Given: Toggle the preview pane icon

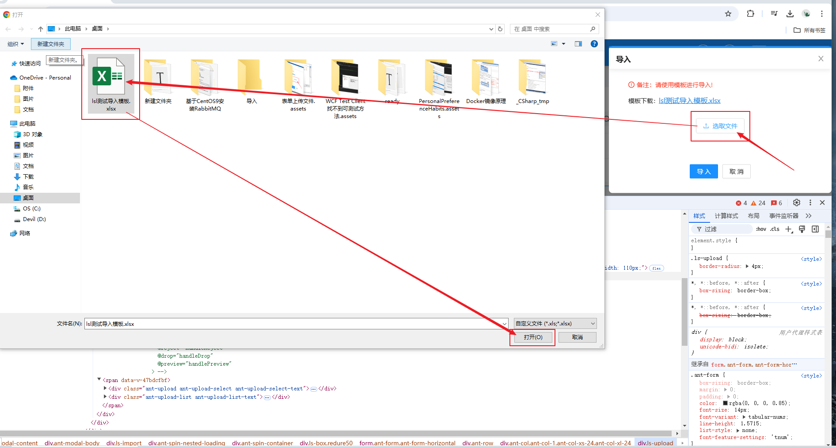Looking at the screenshot, I should (578, 44).
